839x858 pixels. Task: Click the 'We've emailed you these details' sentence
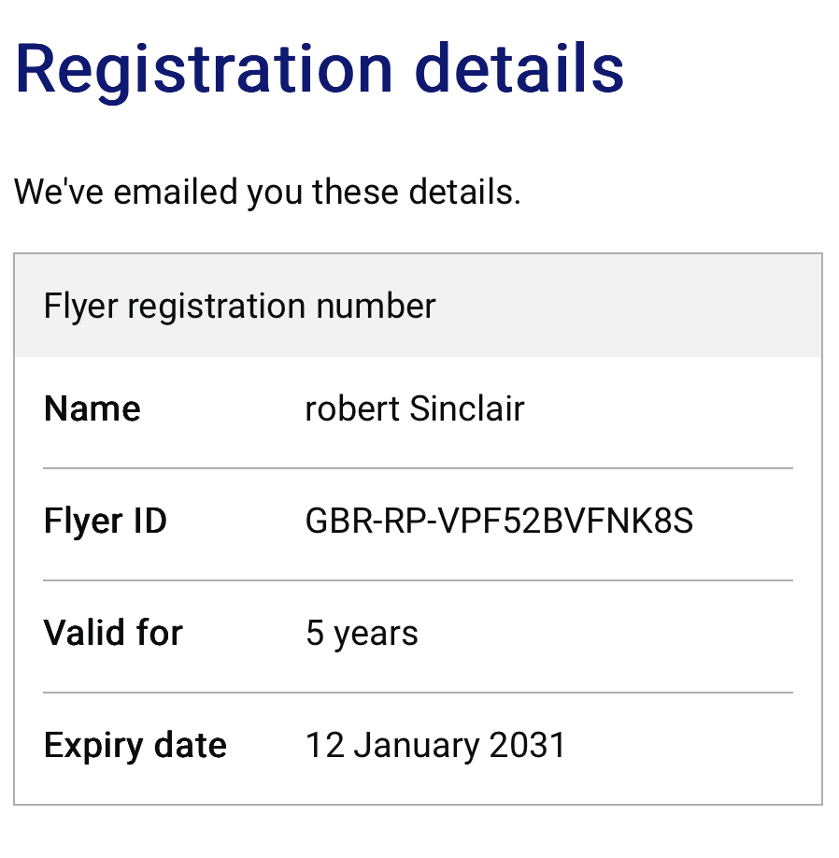coord(267,193)
